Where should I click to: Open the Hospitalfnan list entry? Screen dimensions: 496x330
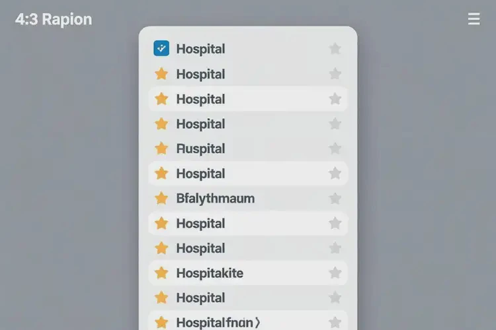coord(212,323)
